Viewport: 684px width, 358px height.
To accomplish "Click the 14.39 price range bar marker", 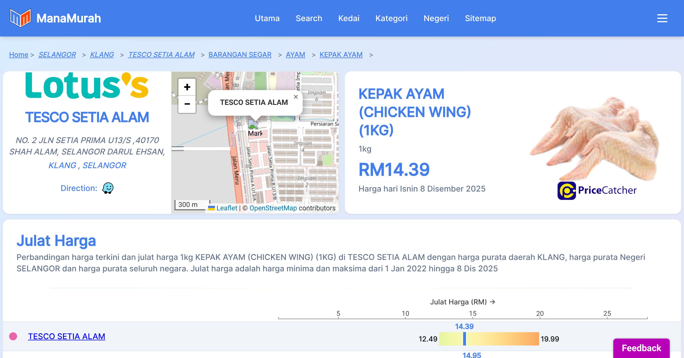I will point(465,339).
